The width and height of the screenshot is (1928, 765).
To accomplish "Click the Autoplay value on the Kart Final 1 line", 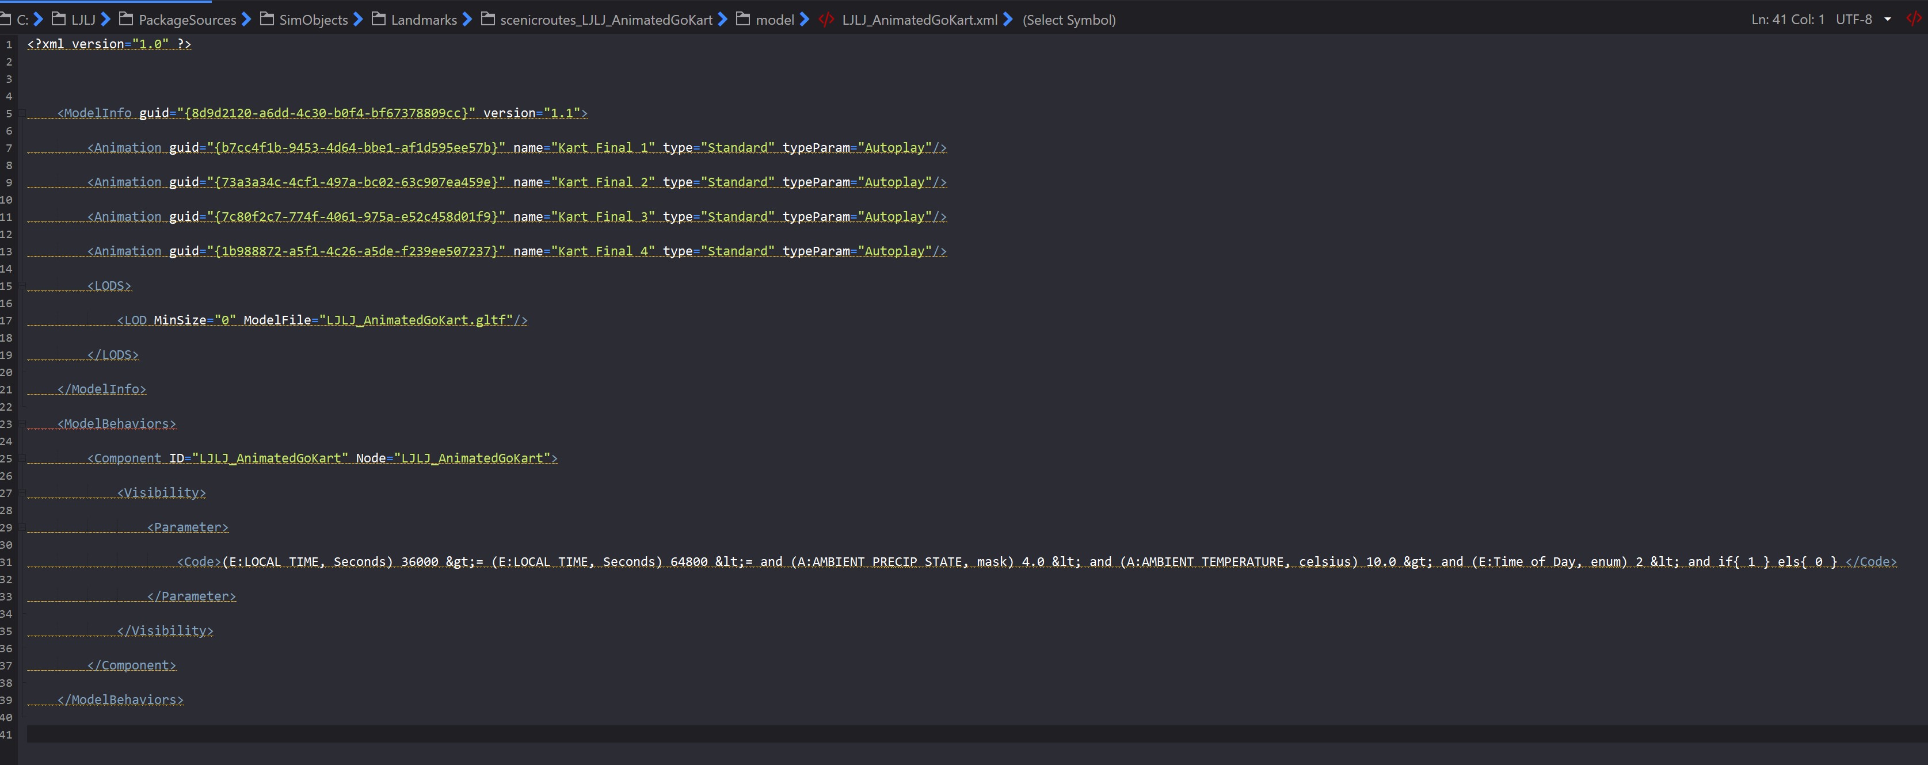I will [x=896, y=147].
